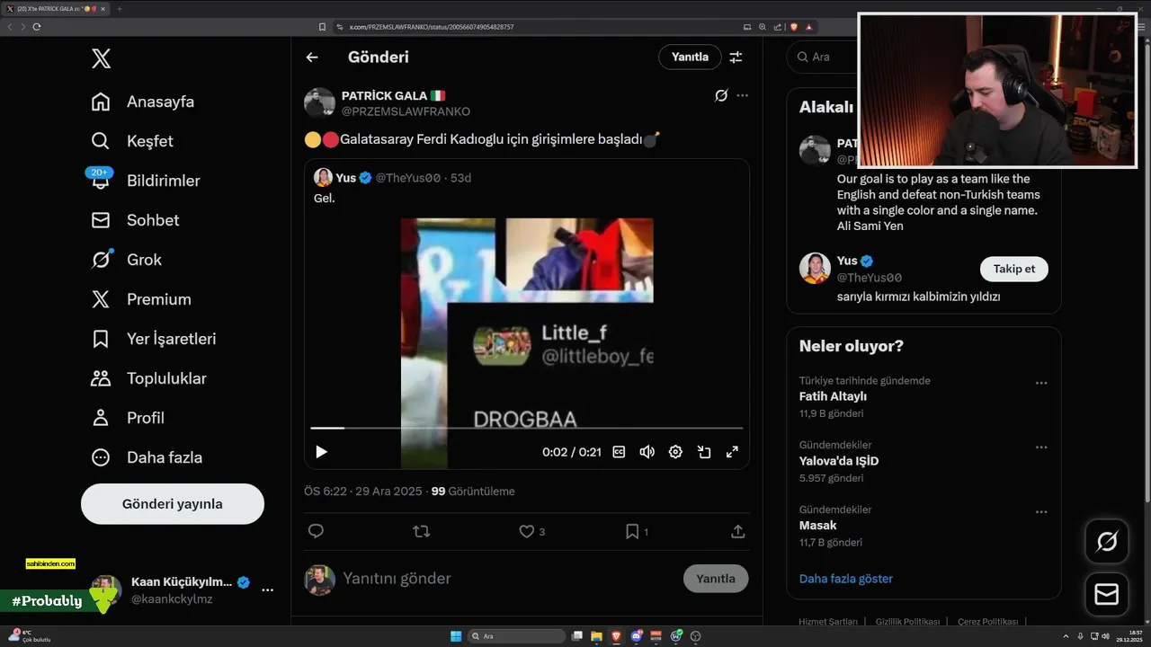1151x647 pixels.
Task: Show hidden system tray icons chevron
Action: click(1065, 636)
